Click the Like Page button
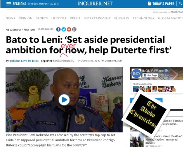Screen dimensions: 184x156 click(x=150, y=75)
